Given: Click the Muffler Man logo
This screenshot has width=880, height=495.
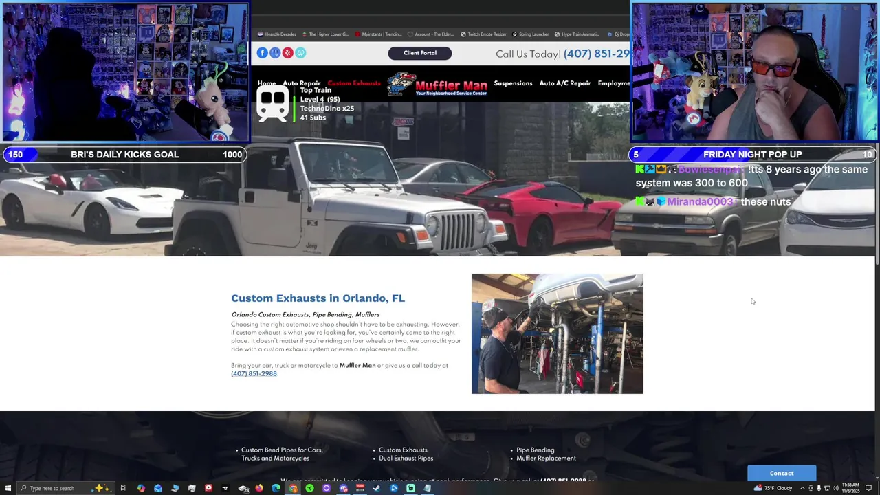Looking at the screenshot, I should 437,85.
